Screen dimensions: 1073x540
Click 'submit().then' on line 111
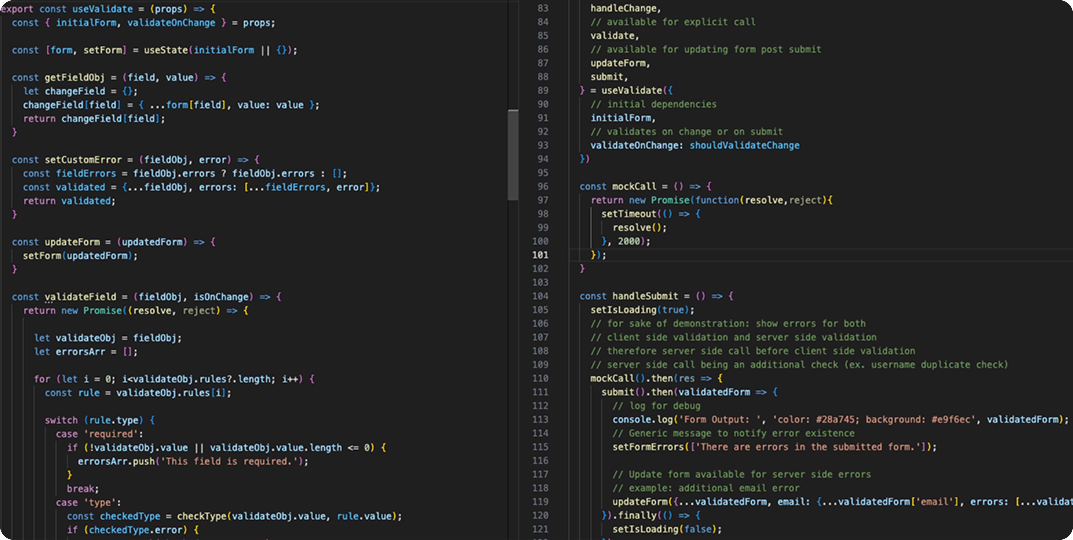637,392
